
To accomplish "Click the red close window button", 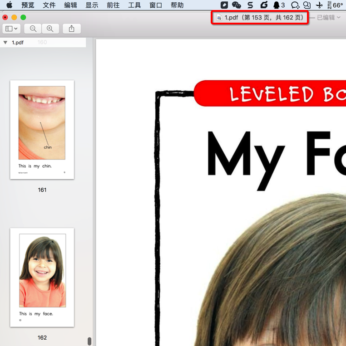I will pyautogui.click(x=5, y=17).
